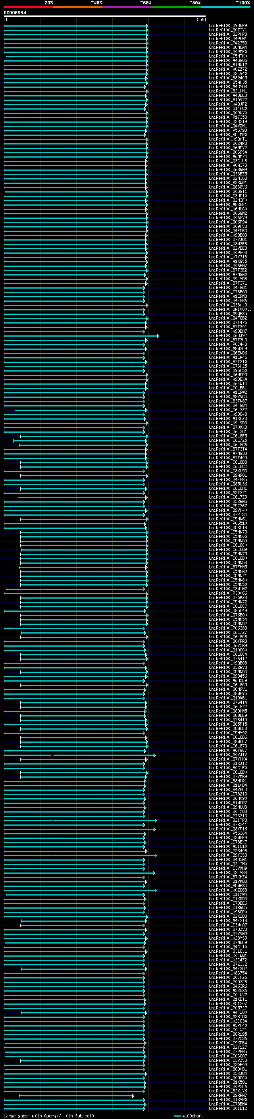Select hit label UniRef100_P56793
Image resolution: width=254 pixels, height=1119 pixels.
tap(228, 130)
